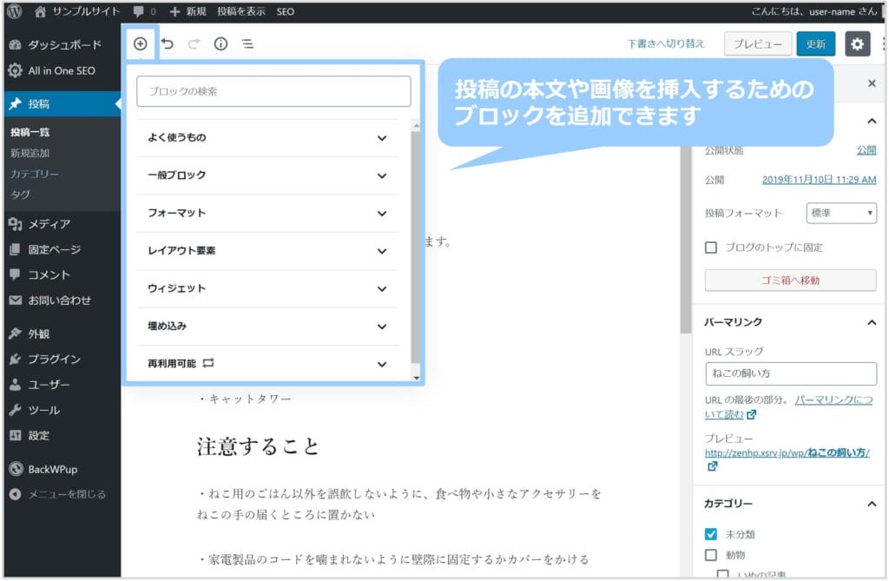This screenshot has height=581, width=889.
Task: Click the ブロックの検索 search field
Action: 273,91
